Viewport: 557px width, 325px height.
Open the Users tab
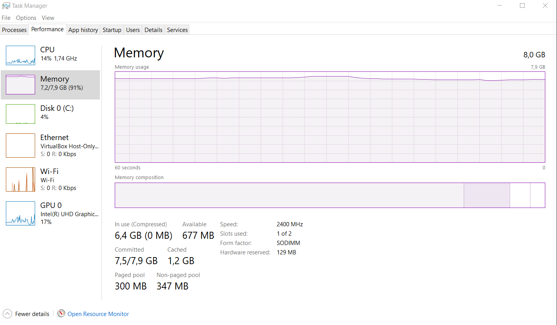point(133,30)
